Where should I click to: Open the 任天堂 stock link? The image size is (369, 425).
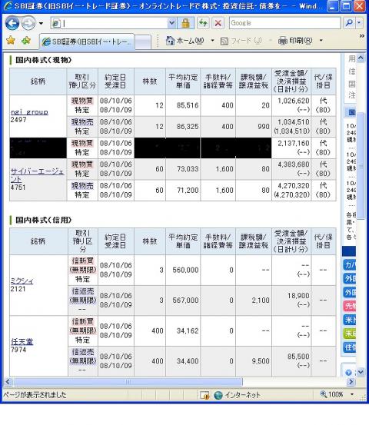click(x=22, y=342)
